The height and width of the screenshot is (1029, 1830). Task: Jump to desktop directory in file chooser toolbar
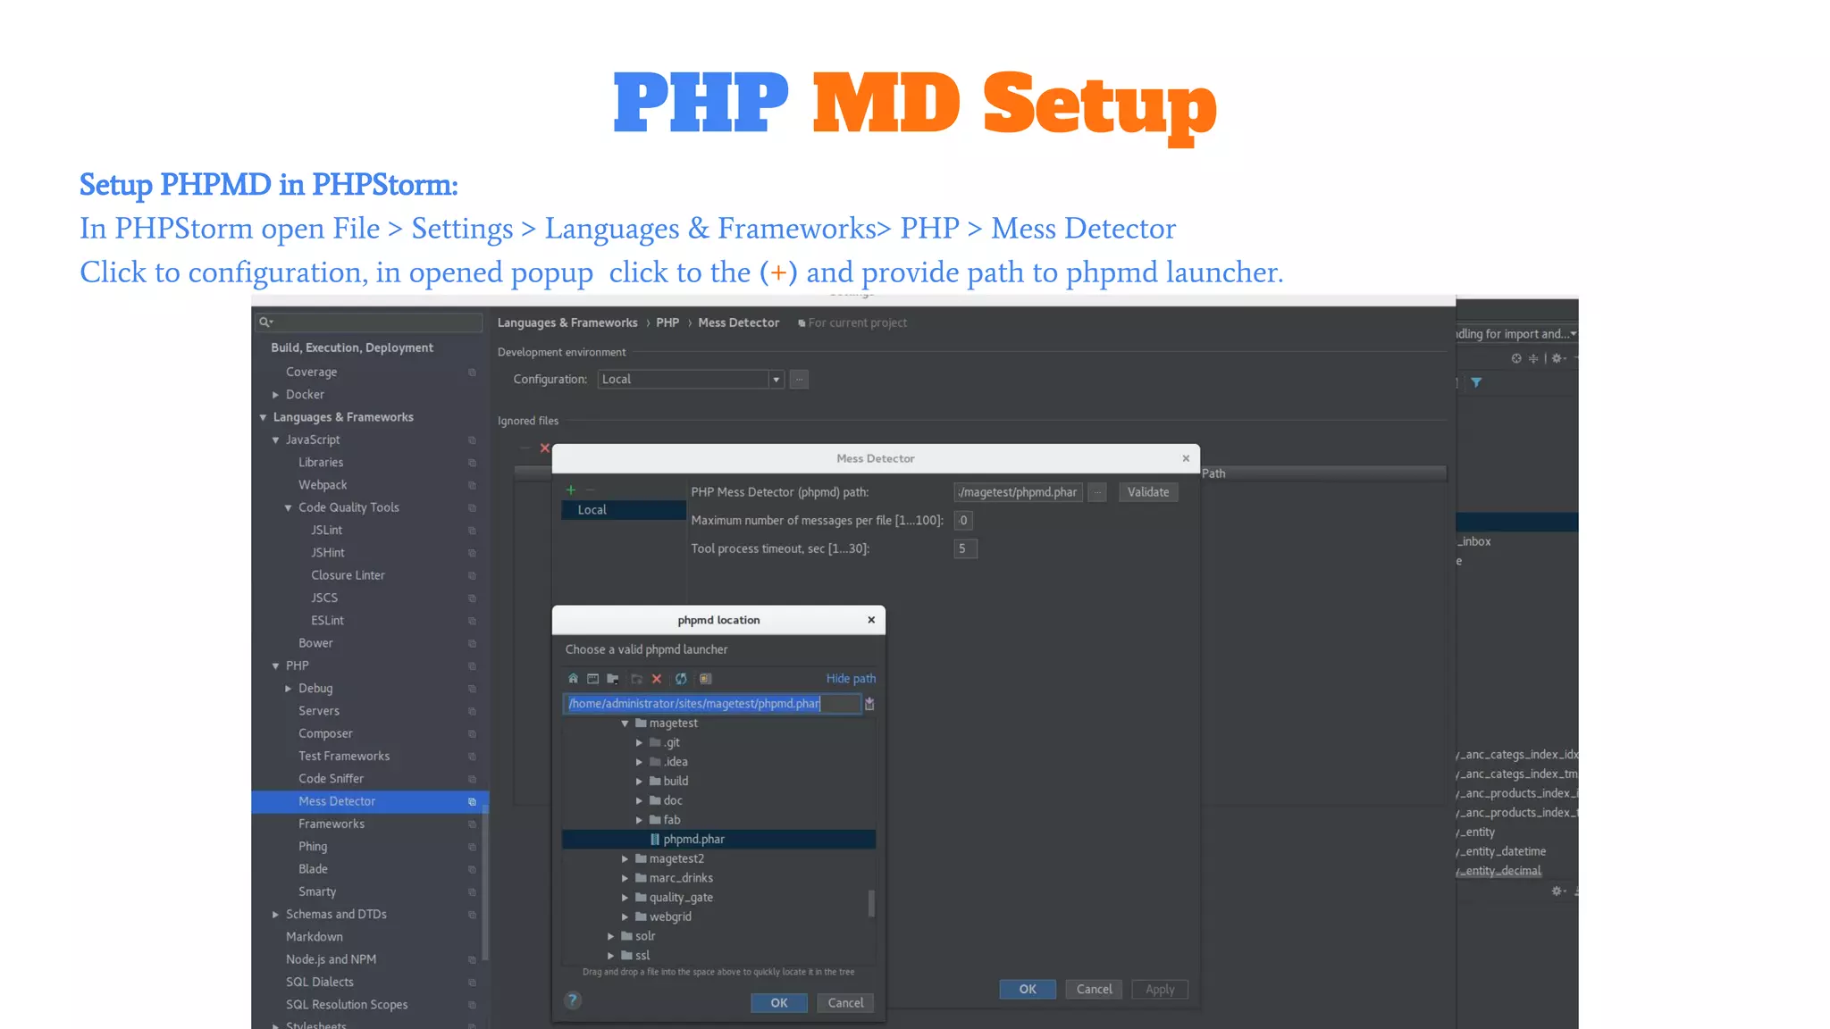coord(592,679)
